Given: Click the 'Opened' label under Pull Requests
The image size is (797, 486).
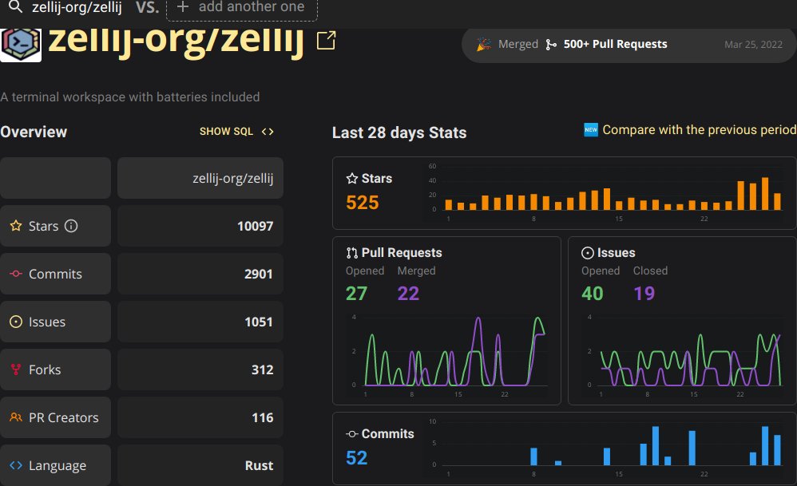Looking at the screenshot, I should pos(365,271).
